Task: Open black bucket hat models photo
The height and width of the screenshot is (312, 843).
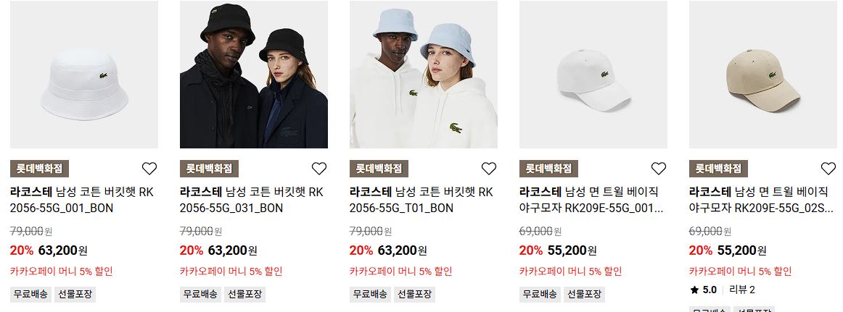Action: (x=254, y=75)
